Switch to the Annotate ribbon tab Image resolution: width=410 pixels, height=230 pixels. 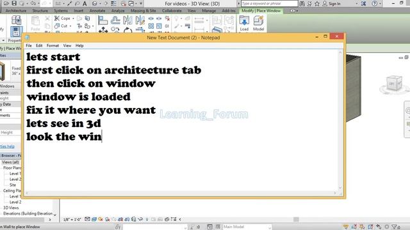point(97,11)
